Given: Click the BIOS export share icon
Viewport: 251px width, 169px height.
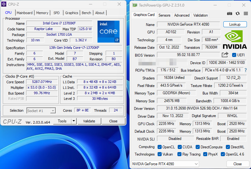Looking at the screenshot, I should [x=225, y=55].
